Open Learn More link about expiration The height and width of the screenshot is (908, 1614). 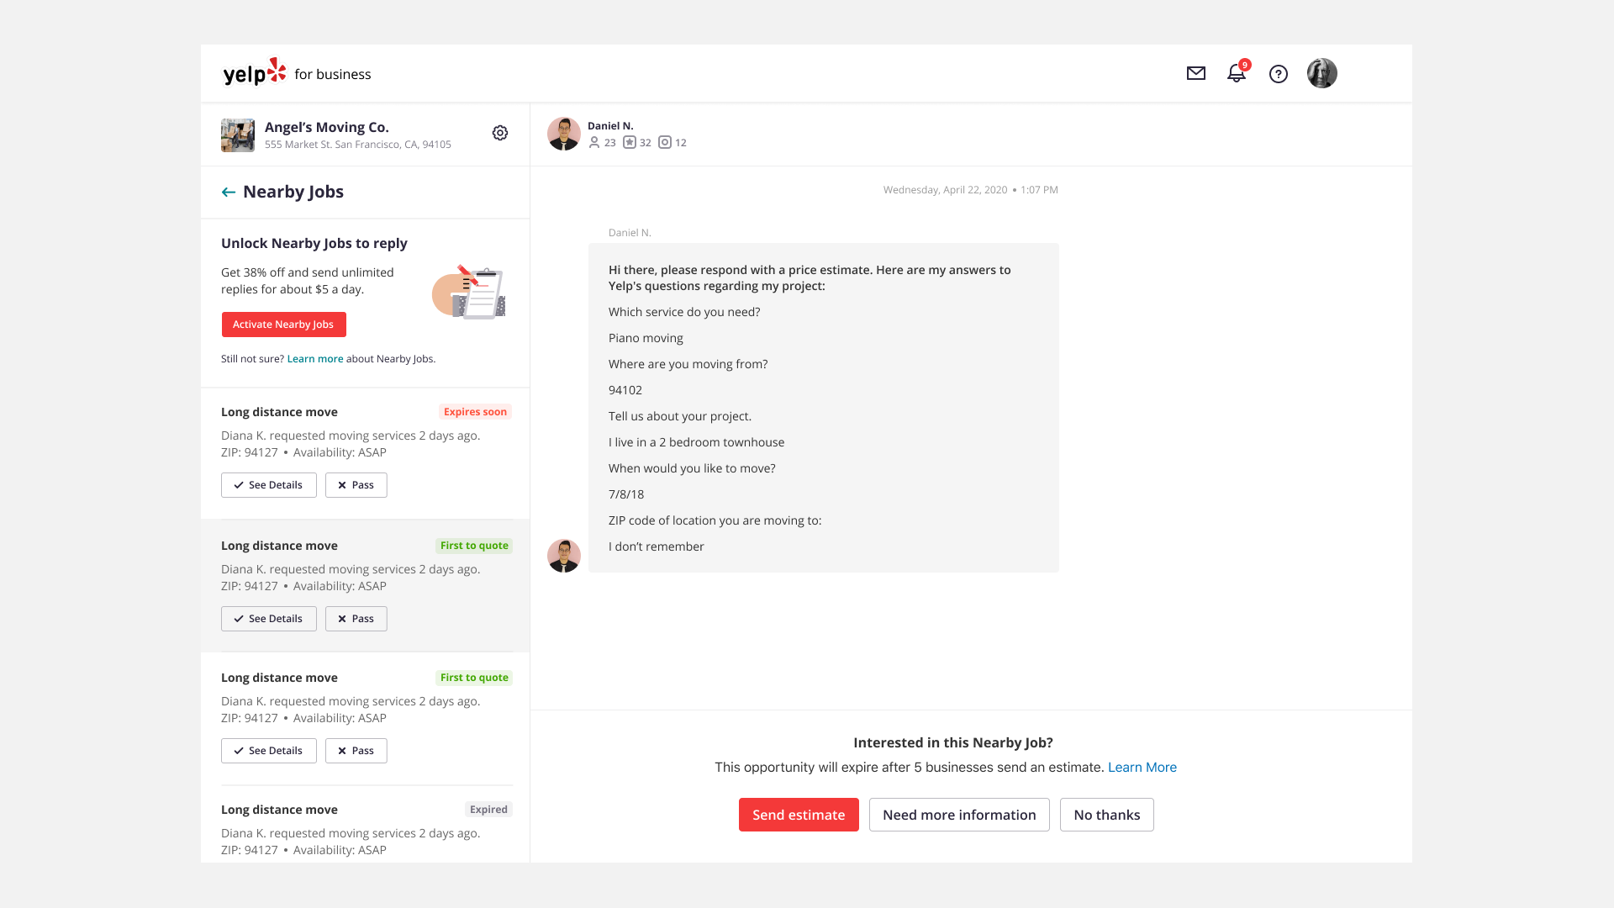coord(1142,768)
